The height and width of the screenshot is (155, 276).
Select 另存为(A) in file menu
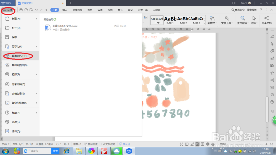pyautogui.click(x=21, y=47)
